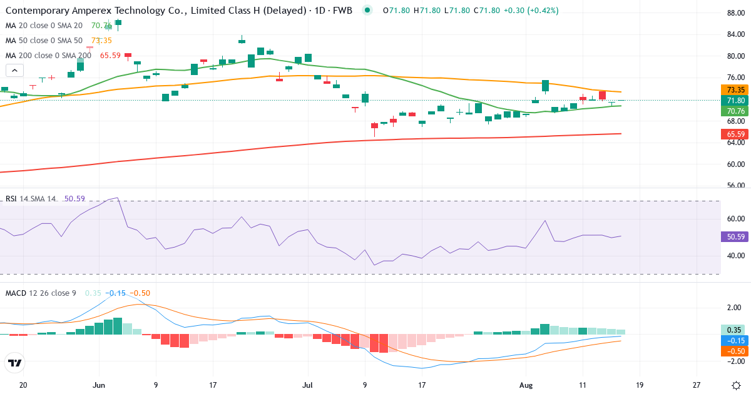Click the MACD scale value 2.00
The width and height of the screenshot is (751, 394).
735,308
